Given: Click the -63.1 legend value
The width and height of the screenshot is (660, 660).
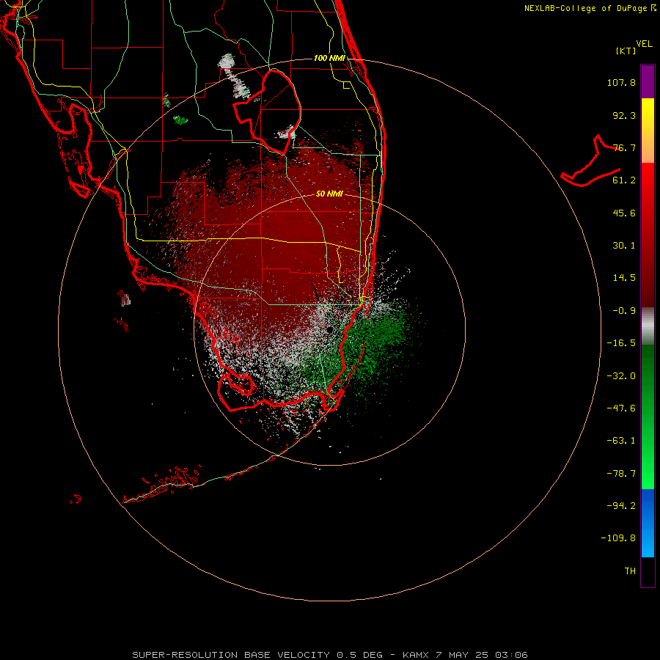Looking at the screenshot, I should [x=621, y=441].
